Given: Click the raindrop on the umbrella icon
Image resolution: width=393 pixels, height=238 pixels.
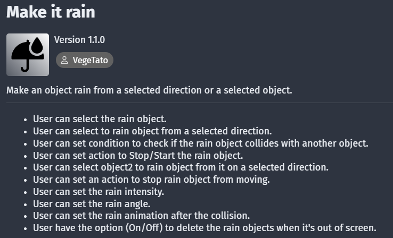Looking at the screenshot, I should point(38,46).
